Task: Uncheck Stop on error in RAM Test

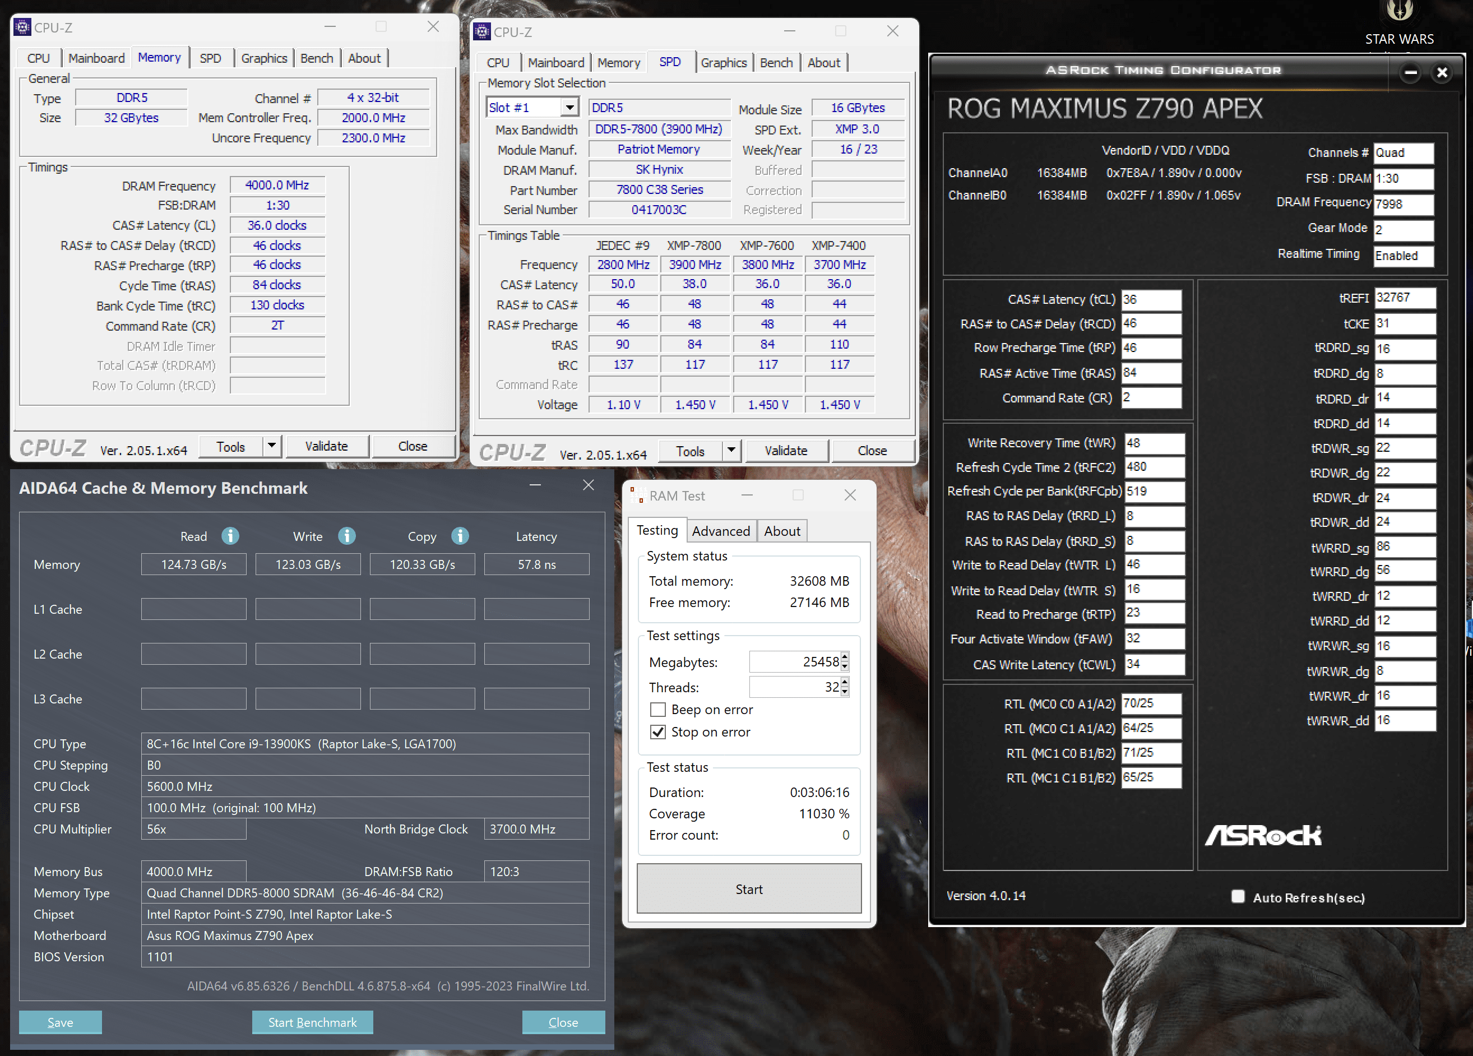Action: (x=658, y=732)
